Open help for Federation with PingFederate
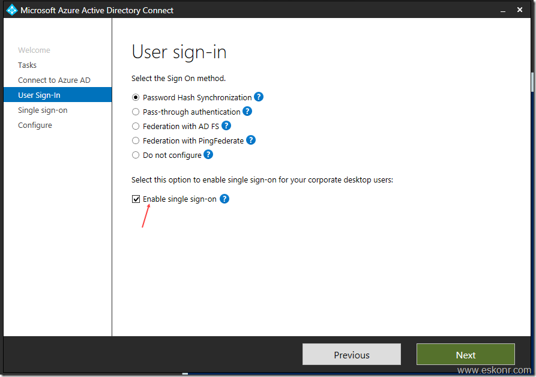The height and width of the screenshot is (377, 536). [x=251, y=140]
